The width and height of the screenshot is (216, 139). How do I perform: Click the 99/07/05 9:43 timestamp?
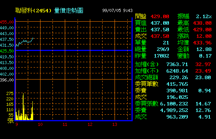pos(117,10)
